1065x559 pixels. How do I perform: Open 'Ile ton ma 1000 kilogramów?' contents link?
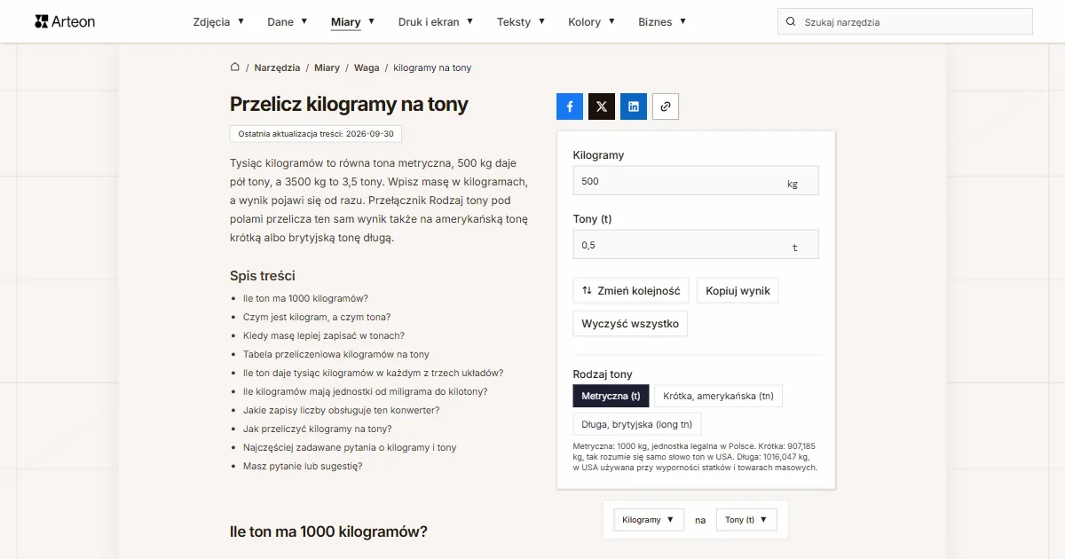pyautogui.click(x=305, y=299)
